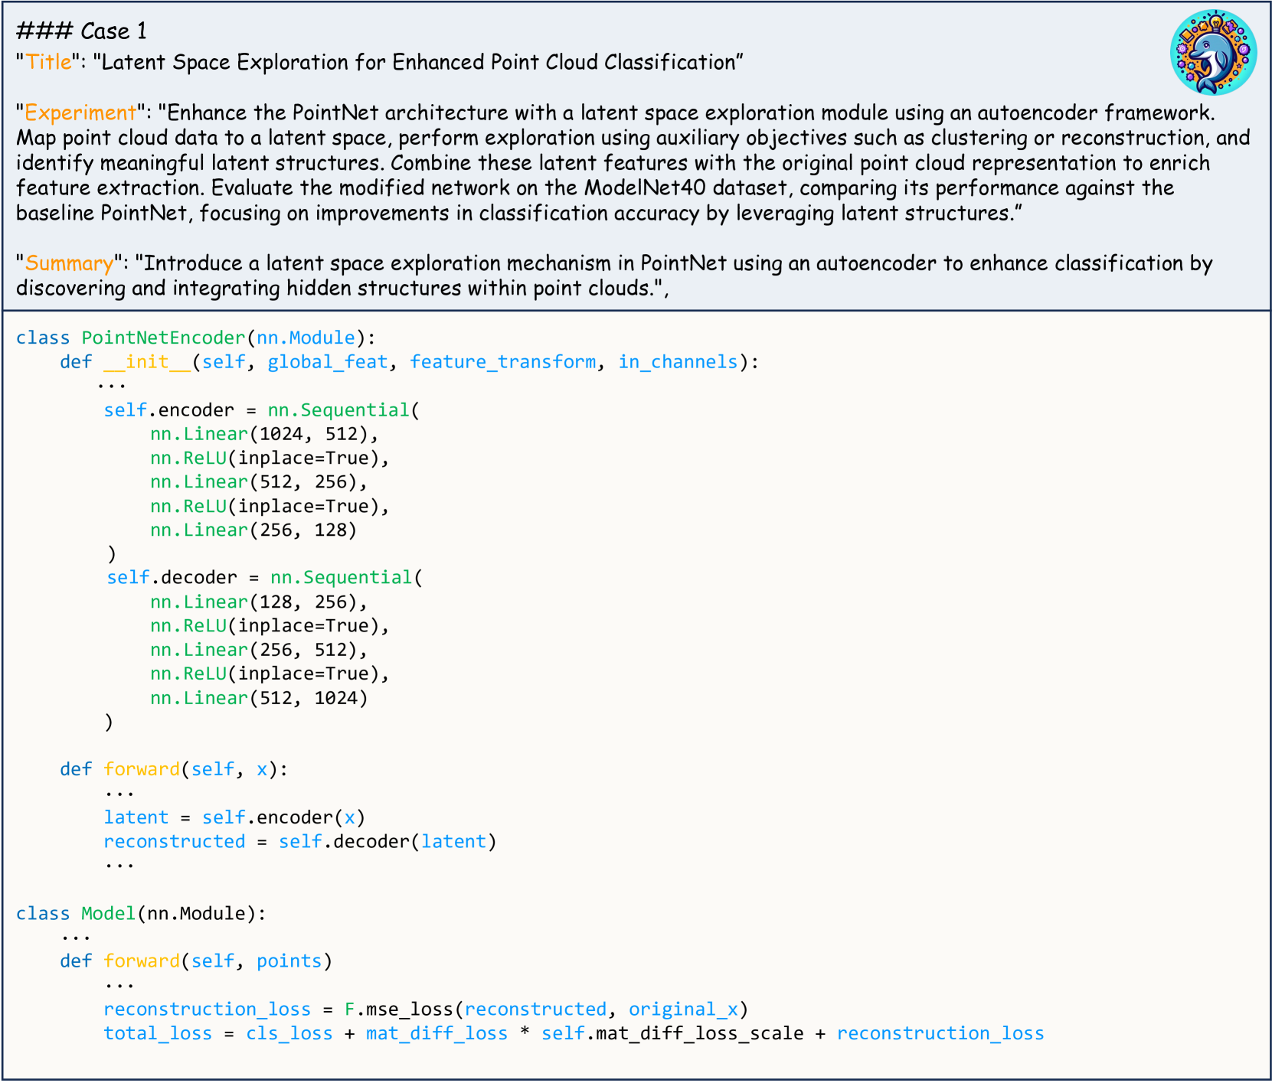Click the orange "Experiment" label
The image size is (1272, 1083).
(x=80, y=113)
